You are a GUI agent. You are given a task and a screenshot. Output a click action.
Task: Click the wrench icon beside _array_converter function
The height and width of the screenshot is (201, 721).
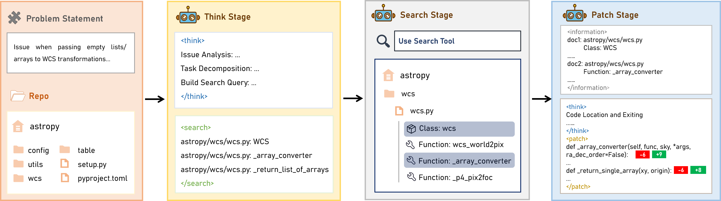click(x=411, y=161)
